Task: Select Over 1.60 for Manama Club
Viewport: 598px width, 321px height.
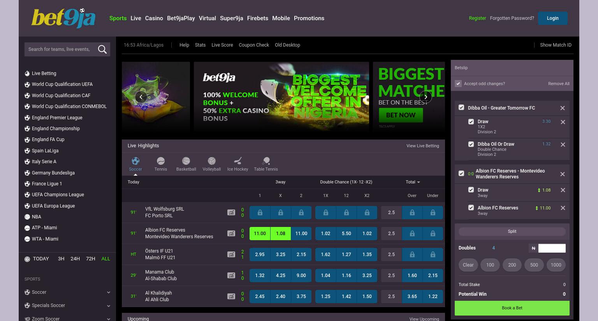Action: 412,275
